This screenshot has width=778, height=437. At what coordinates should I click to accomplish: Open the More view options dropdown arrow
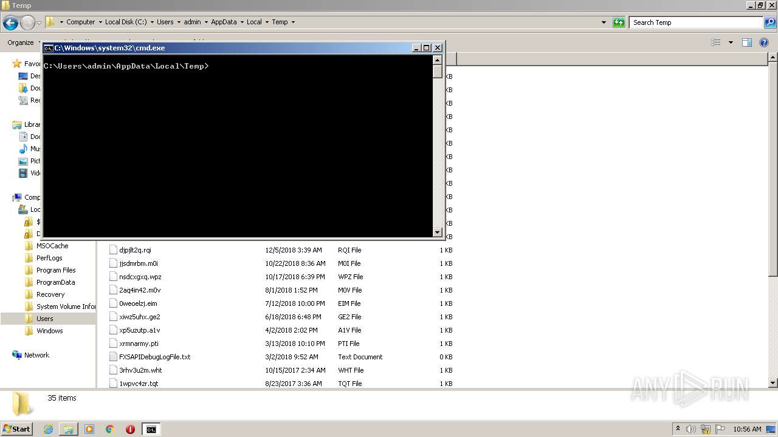coord(731,42)
